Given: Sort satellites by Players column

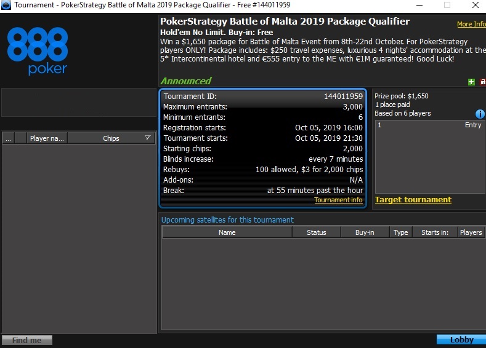Looking at the screenshot, I should pyautogui.click(x=471, y=232).
